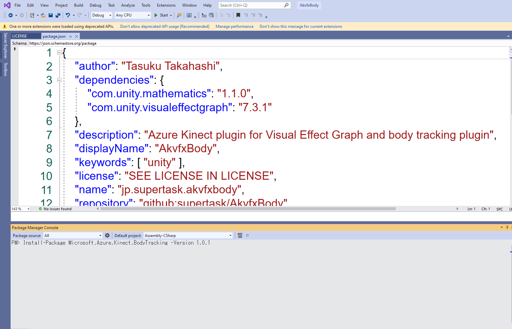This screenshot has height=329, width=512.
Task: Click the warning icon in the notification bar
Action: click(x=5, y=26)
